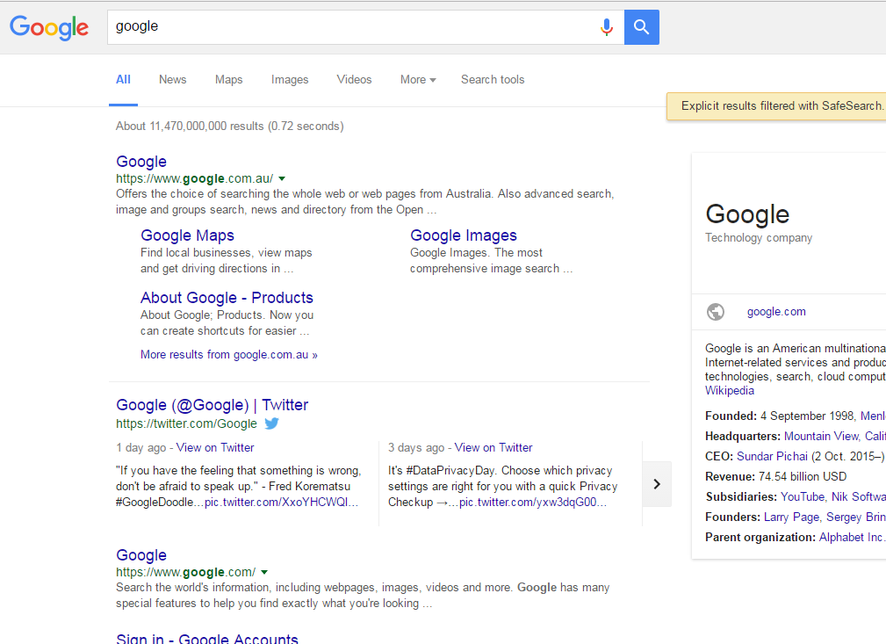Viewport: 886px width, 644px height.
Task: Open Google (@Google) | Twitter result
Action: (x=212, y=405)
